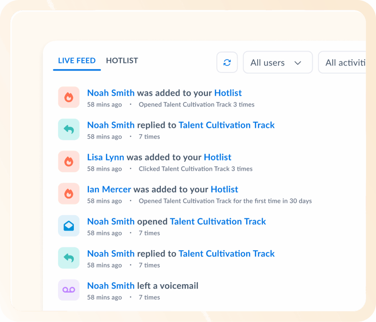This screenshot has width=376, height=322.
Task: Click Talent Cultivation Track in first replied entry
Action: coord(227,125)
